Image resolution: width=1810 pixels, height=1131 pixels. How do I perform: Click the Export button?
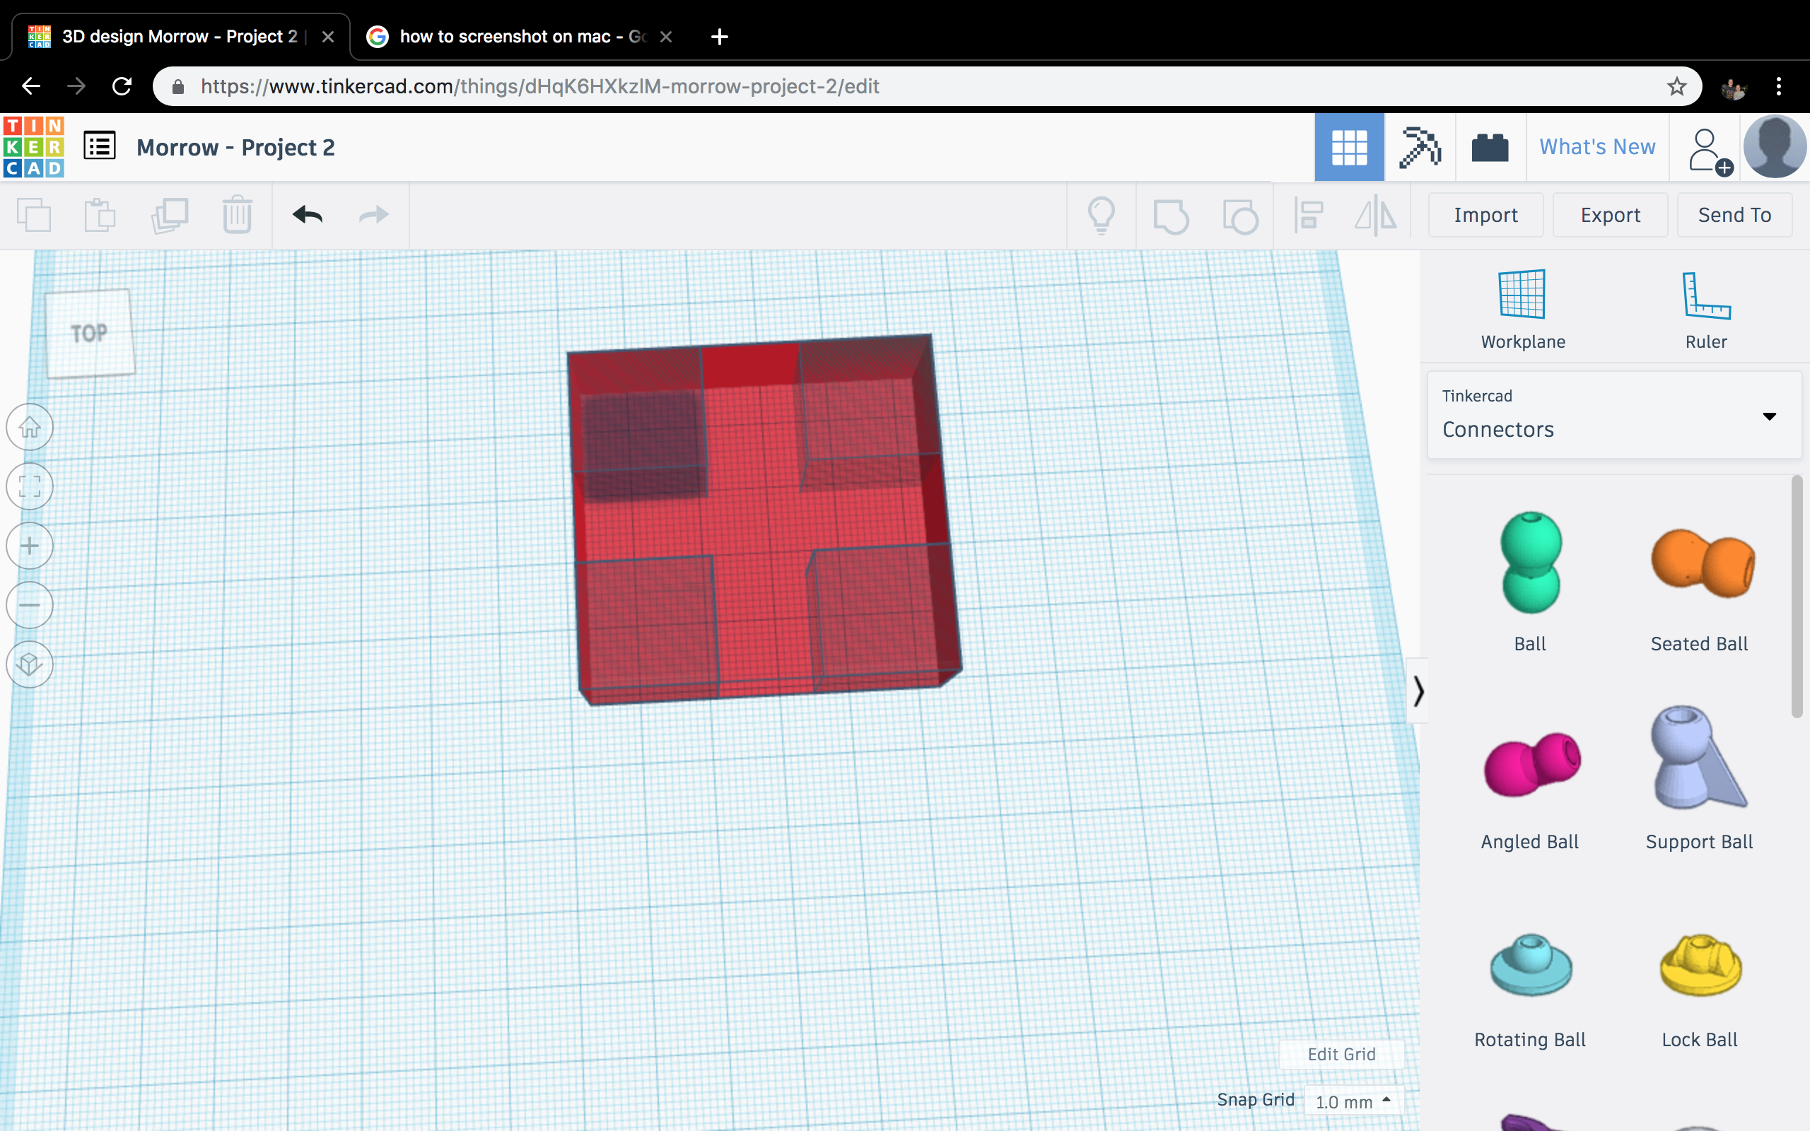(1609, 213)
